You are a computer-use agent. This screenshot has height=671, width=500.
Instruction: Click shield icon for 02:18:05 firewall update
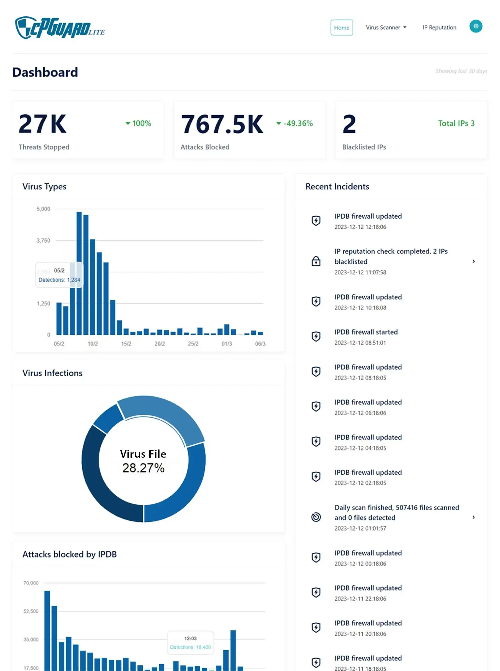(x=316, y=477)
